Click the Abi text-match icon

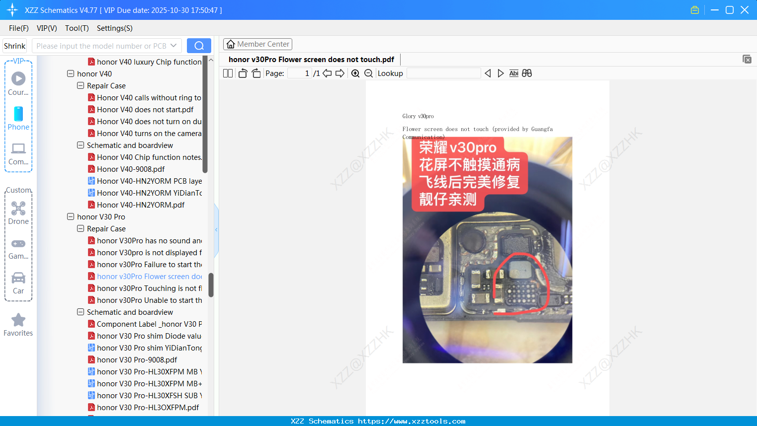(x=514, y=73)
